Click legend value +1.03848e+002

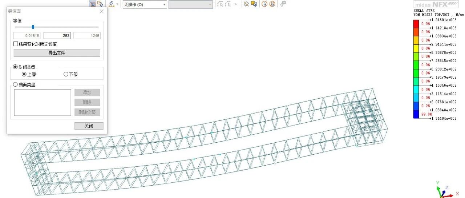[443, 110]
